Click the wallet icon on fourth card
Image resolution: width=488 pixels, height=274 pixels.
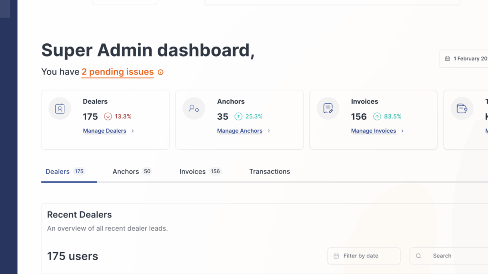click(x=462, y=109)
